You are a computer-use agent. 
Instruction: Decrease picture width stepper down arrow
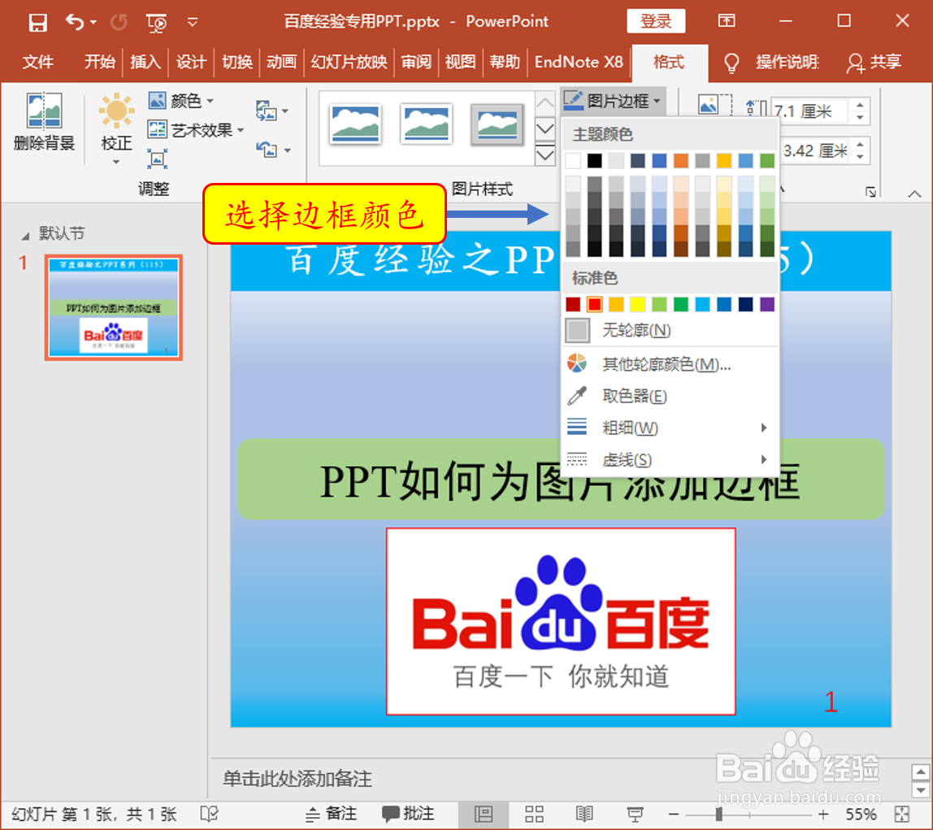pyautogui.click(x=861, y=157)
